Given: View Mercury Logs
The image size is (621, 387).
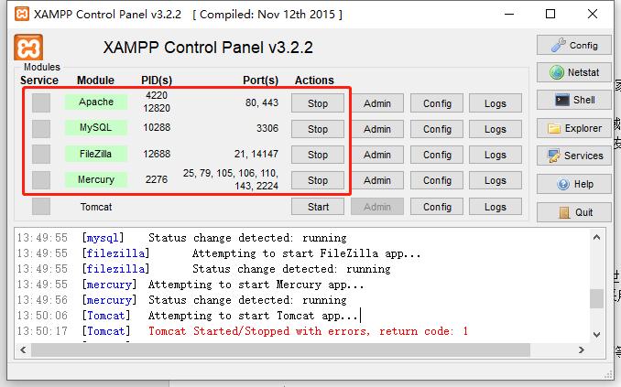Looking at the screenshot, I should (496, 180).
